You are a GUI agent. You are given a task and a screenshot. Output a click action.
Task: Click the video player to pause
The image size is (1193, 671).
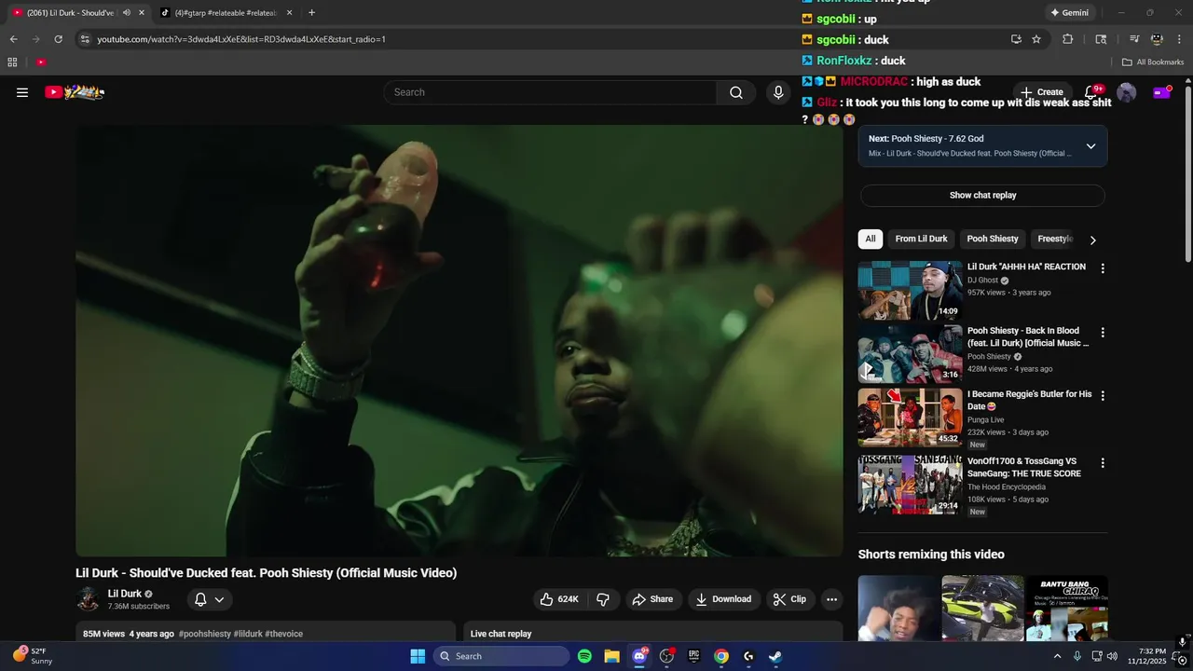click(459, 340)
